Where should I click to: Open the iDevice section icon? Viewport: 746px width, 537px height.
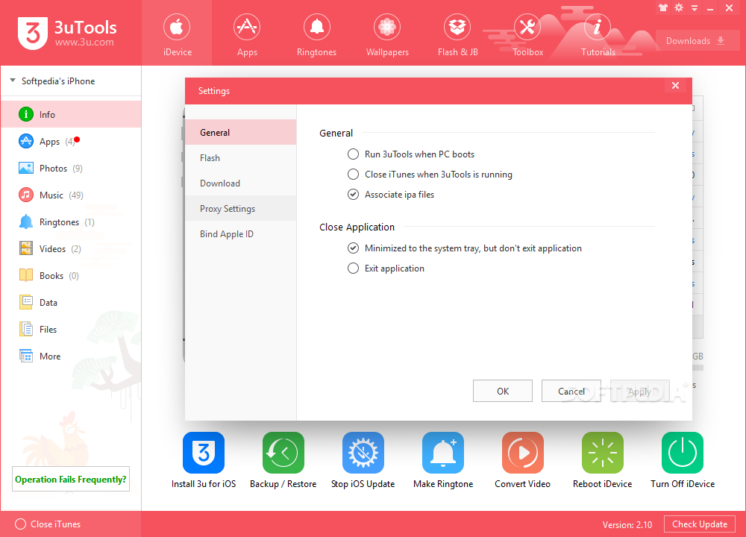tap(177, 27)
